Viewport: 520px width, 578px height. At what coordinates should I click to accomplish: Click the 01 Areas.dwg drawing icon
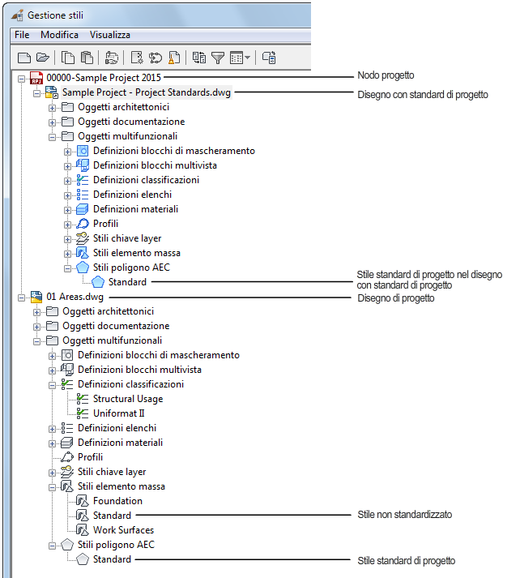pyautogui.click(x=36, y=297)
